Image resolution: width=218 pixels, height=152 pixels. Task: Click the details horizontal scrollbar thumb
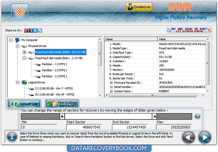coord(153,95)
